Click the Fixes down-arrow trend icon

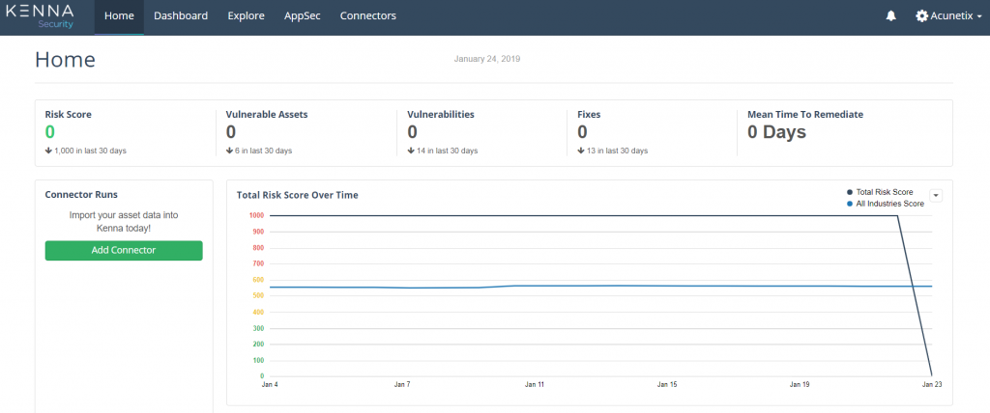(x=581, y=151)
